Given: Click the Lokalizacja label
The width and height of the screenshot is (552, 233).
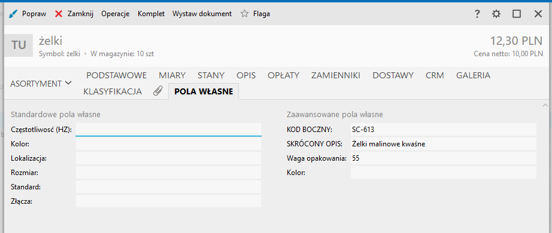Looking at the screenshot, I should point(29,158).
